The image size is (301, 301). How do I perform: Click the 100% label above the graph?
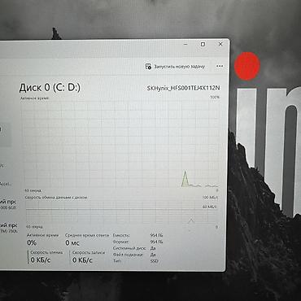215,97
